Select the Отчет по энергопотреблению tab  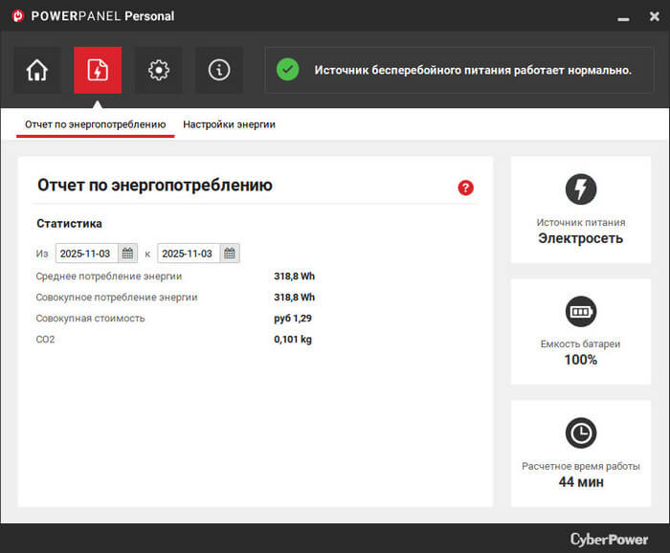point(95,124)
